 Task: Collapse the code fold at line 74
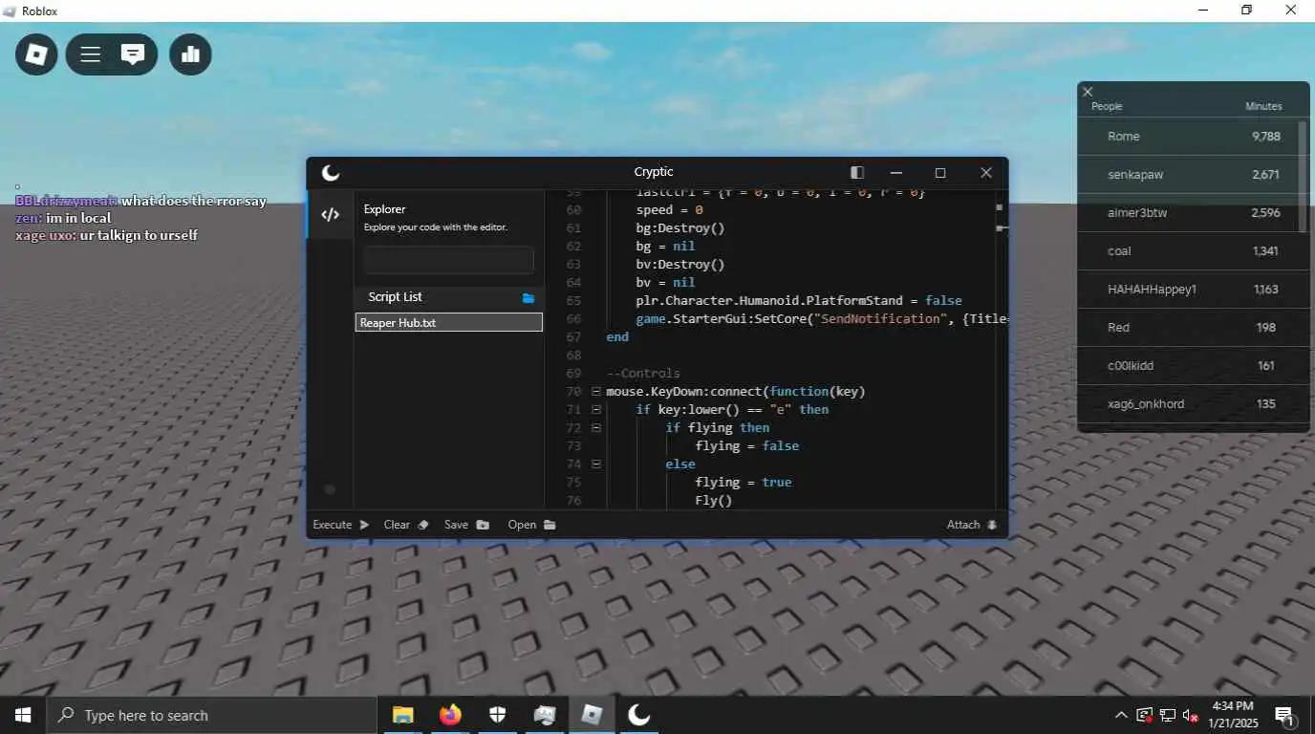coord(595,464)
